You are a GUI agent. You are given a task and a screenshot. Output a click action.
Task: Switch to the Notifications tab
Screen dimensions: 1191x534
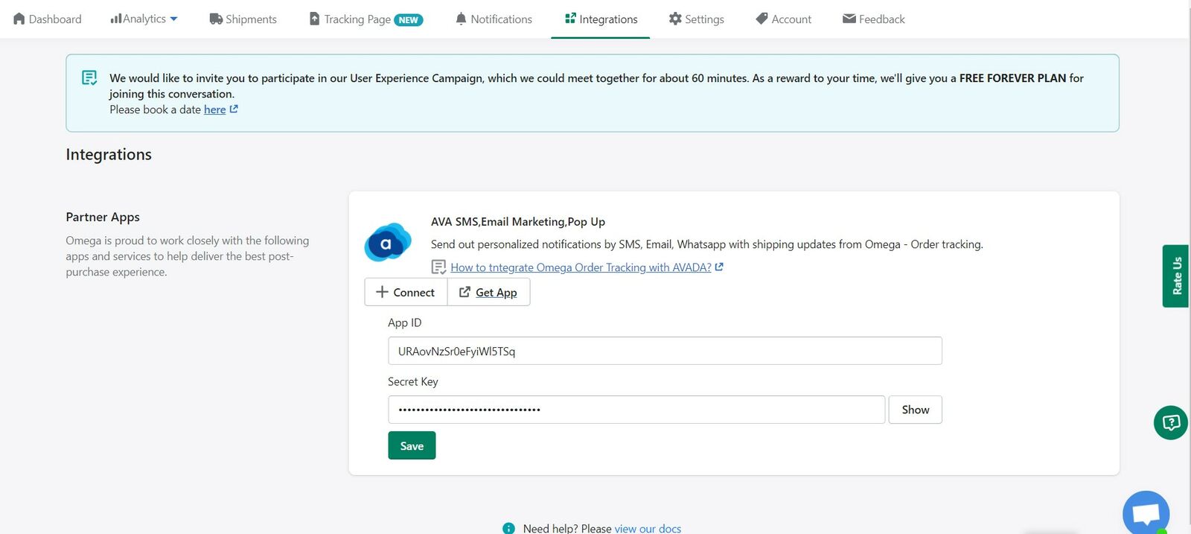(494, 19)
